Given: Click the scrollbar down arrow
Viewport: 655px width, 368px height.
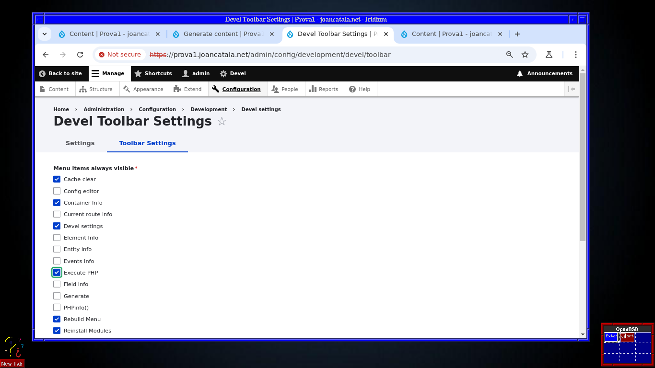Looking at the screenshot, I should click(583, 334).
